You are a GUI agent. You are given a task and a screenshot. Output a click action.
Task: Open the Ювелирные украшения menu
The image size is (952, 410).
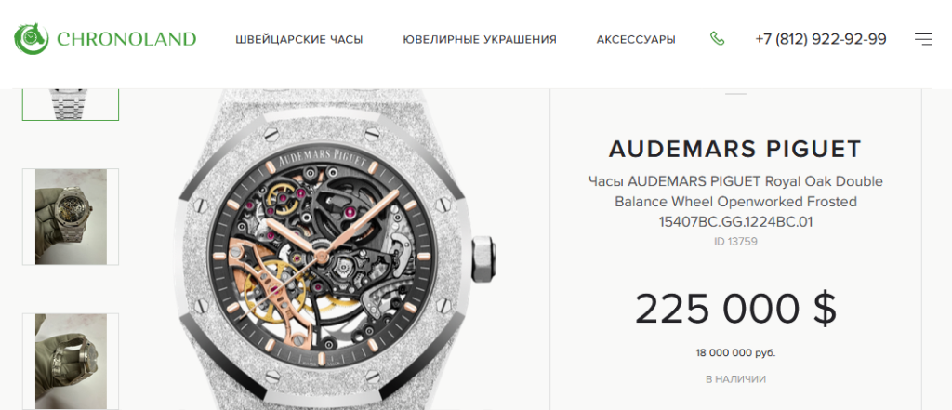pos(480,40)
